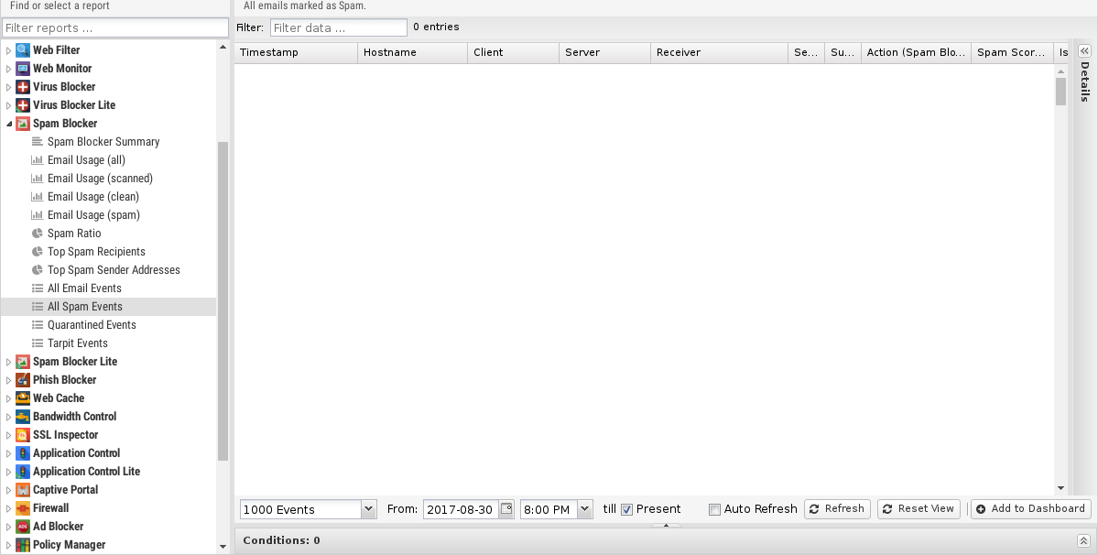The width and height of the screenshot is (1098, 555).
Task: Click the Bandwidth Control icon
Action: click(x=23, y=417)
